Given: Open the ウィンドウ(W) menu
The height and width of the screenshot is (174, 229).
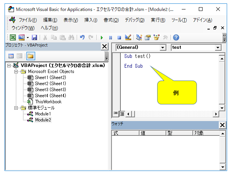Looking at the screenshot, I should [x=23, y=28].
